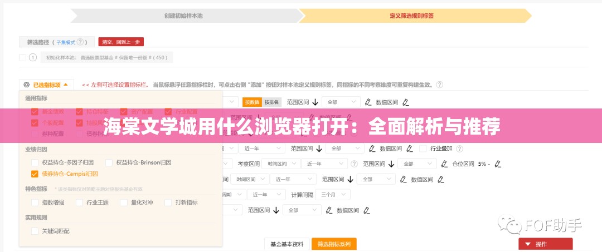Open 近一年 dropdown in the 行业叠加 row
The height and width of the screenshot is (252, 602).
[x=262, y=149]
